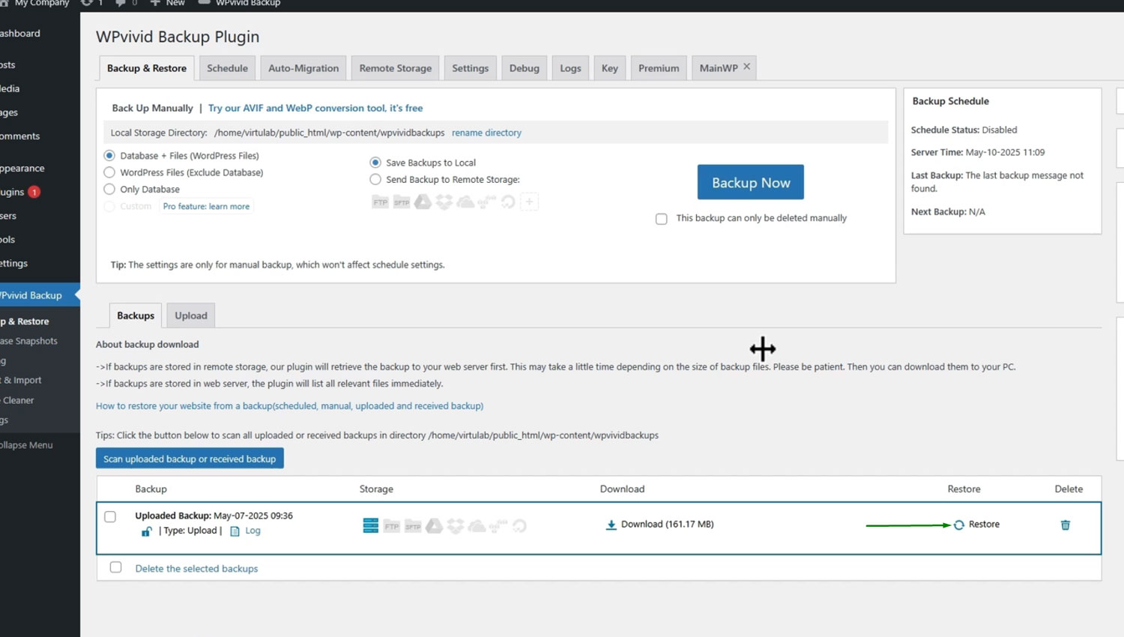The width and height of the screenshot is (1124, 637).
Task: Click the download arrow icon for the backup
Action: [x=611, y=525]
